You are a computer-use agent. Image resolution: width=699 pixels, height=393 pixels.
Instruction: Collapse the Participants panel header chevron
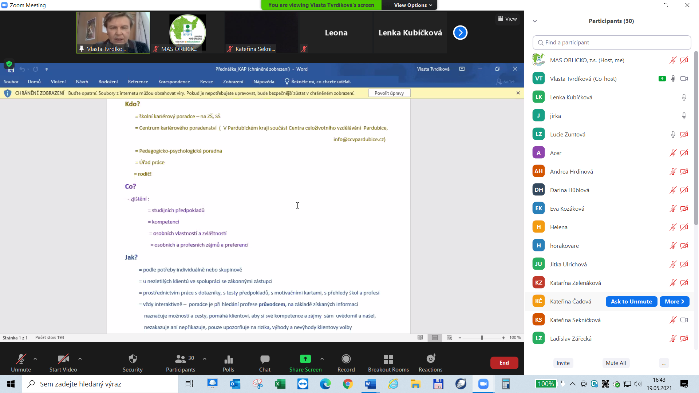tap(534, 21)
